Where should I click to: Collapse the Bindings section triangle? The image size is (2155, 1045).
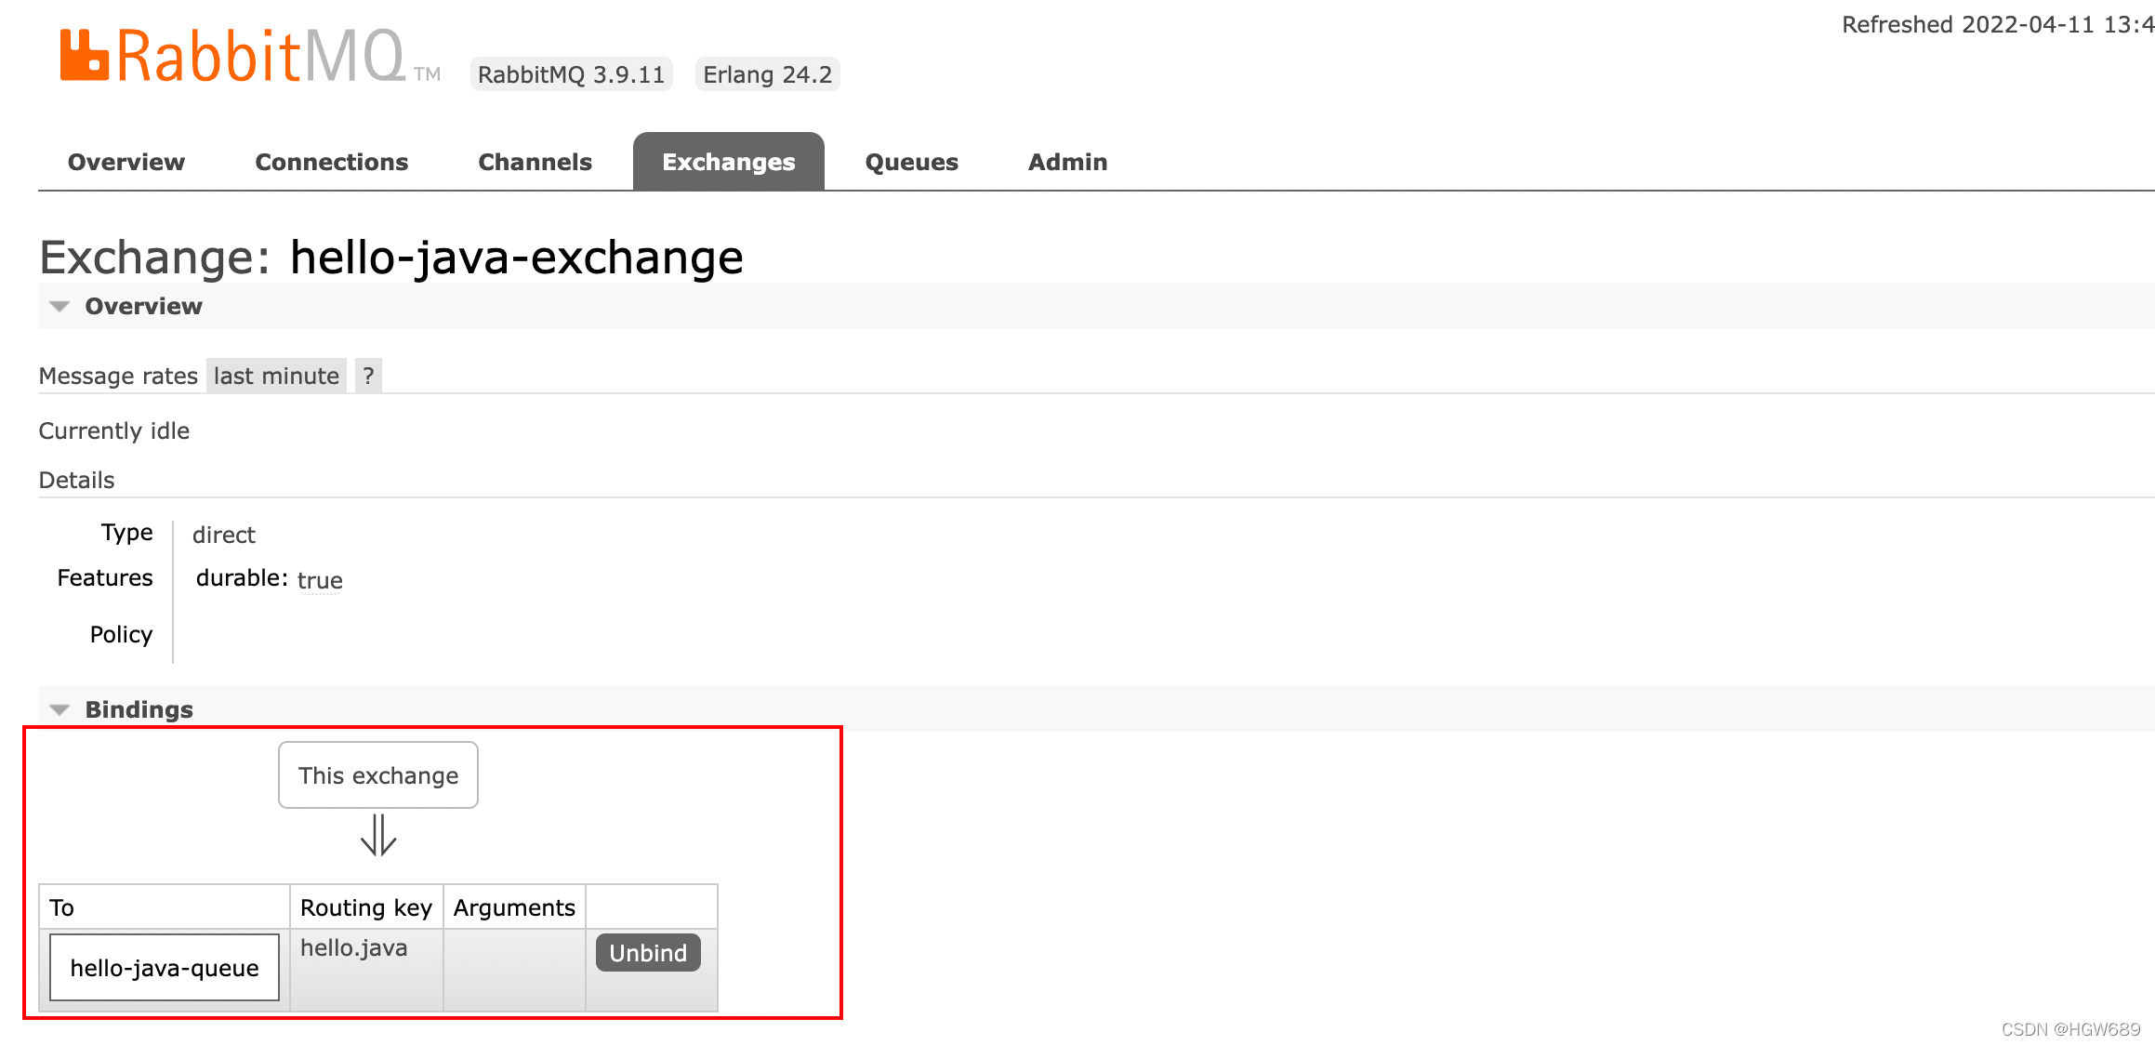click(x=59, y=710)
